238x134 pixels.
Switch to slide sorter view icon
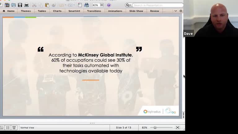click(8, 128)
